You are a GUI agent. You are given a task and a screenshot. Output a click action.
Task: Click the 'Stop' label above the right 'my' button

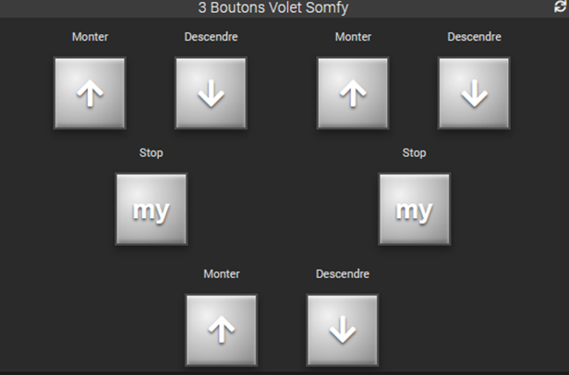tap(414, 152)
